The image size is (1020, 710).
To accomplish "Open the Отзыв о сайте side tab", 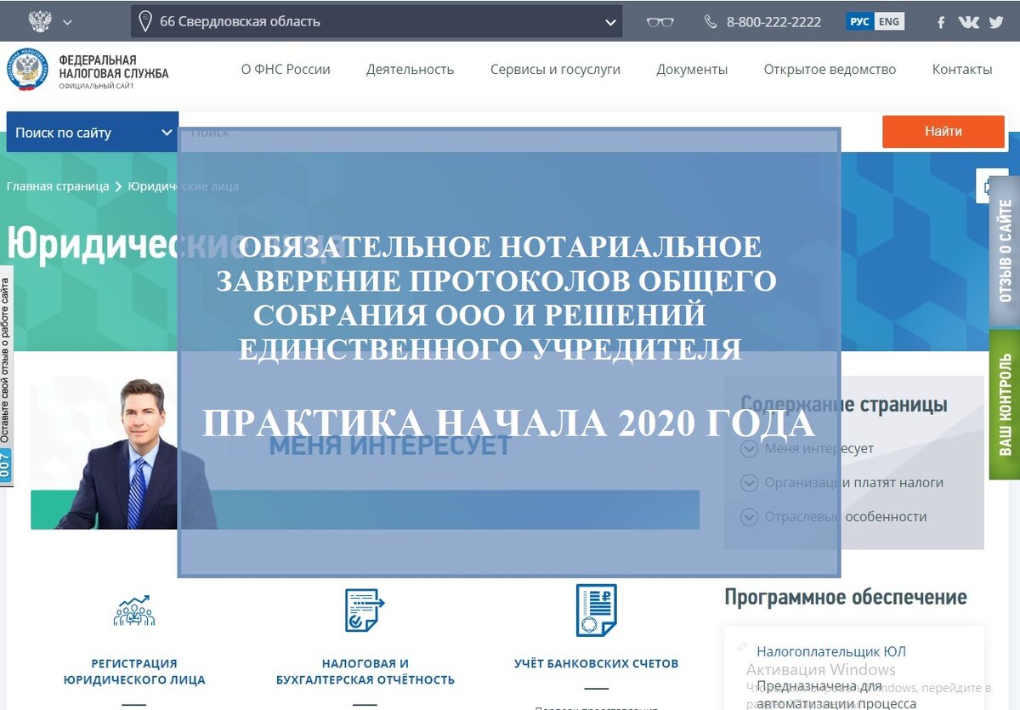I will click(1005, 251).
